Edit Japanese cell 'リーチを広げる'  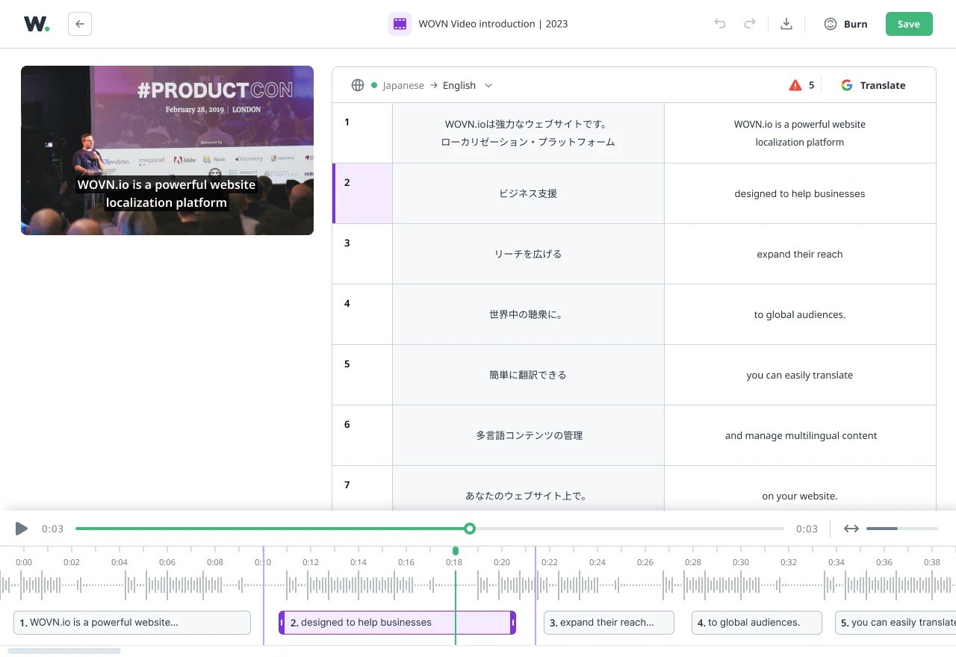[x=528, y=254]
